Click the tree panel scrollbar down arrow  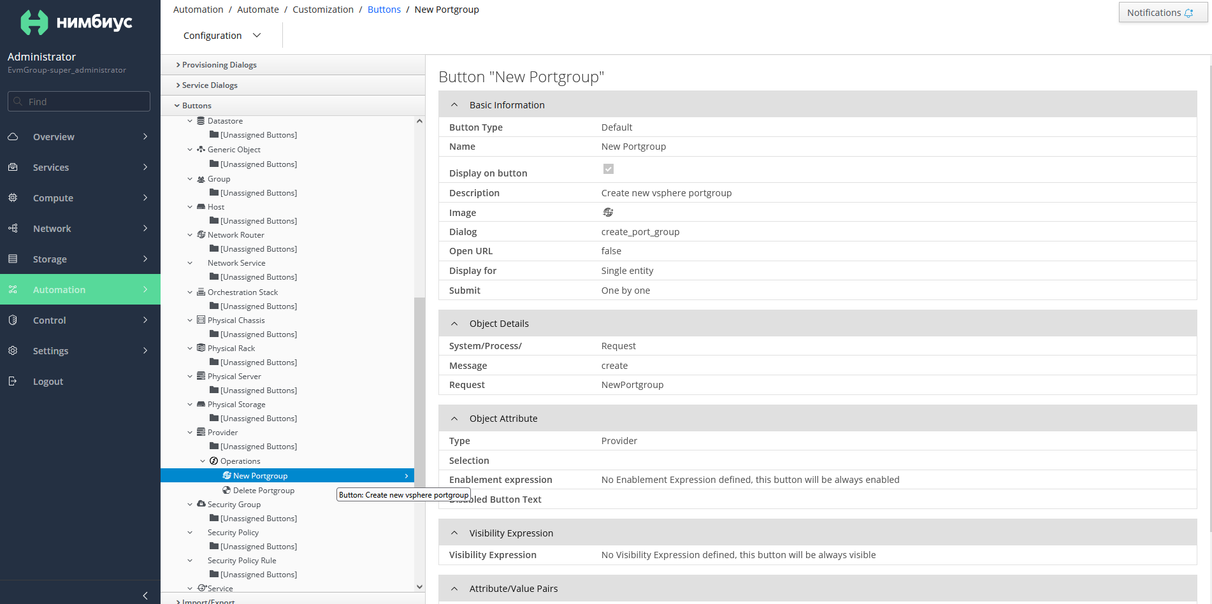419,587
